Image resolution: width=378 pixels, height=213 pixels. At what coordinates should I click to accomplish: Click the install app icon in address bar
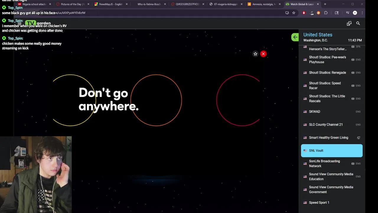pos(287,13)
